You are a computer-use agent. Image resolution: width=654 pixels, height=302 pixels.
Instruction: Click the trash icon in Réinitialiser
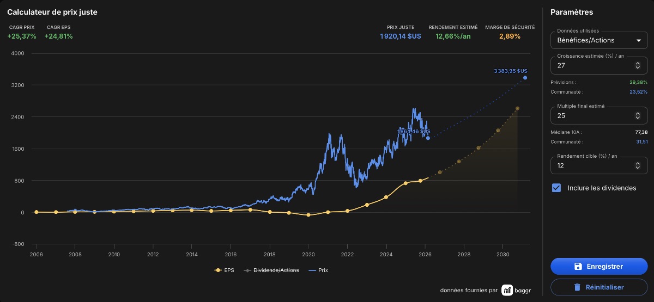pos(577,287)
